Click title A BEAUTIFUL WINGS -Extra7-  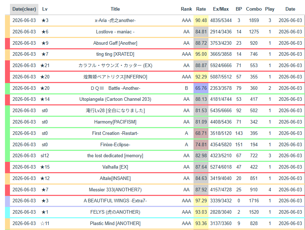115,201
